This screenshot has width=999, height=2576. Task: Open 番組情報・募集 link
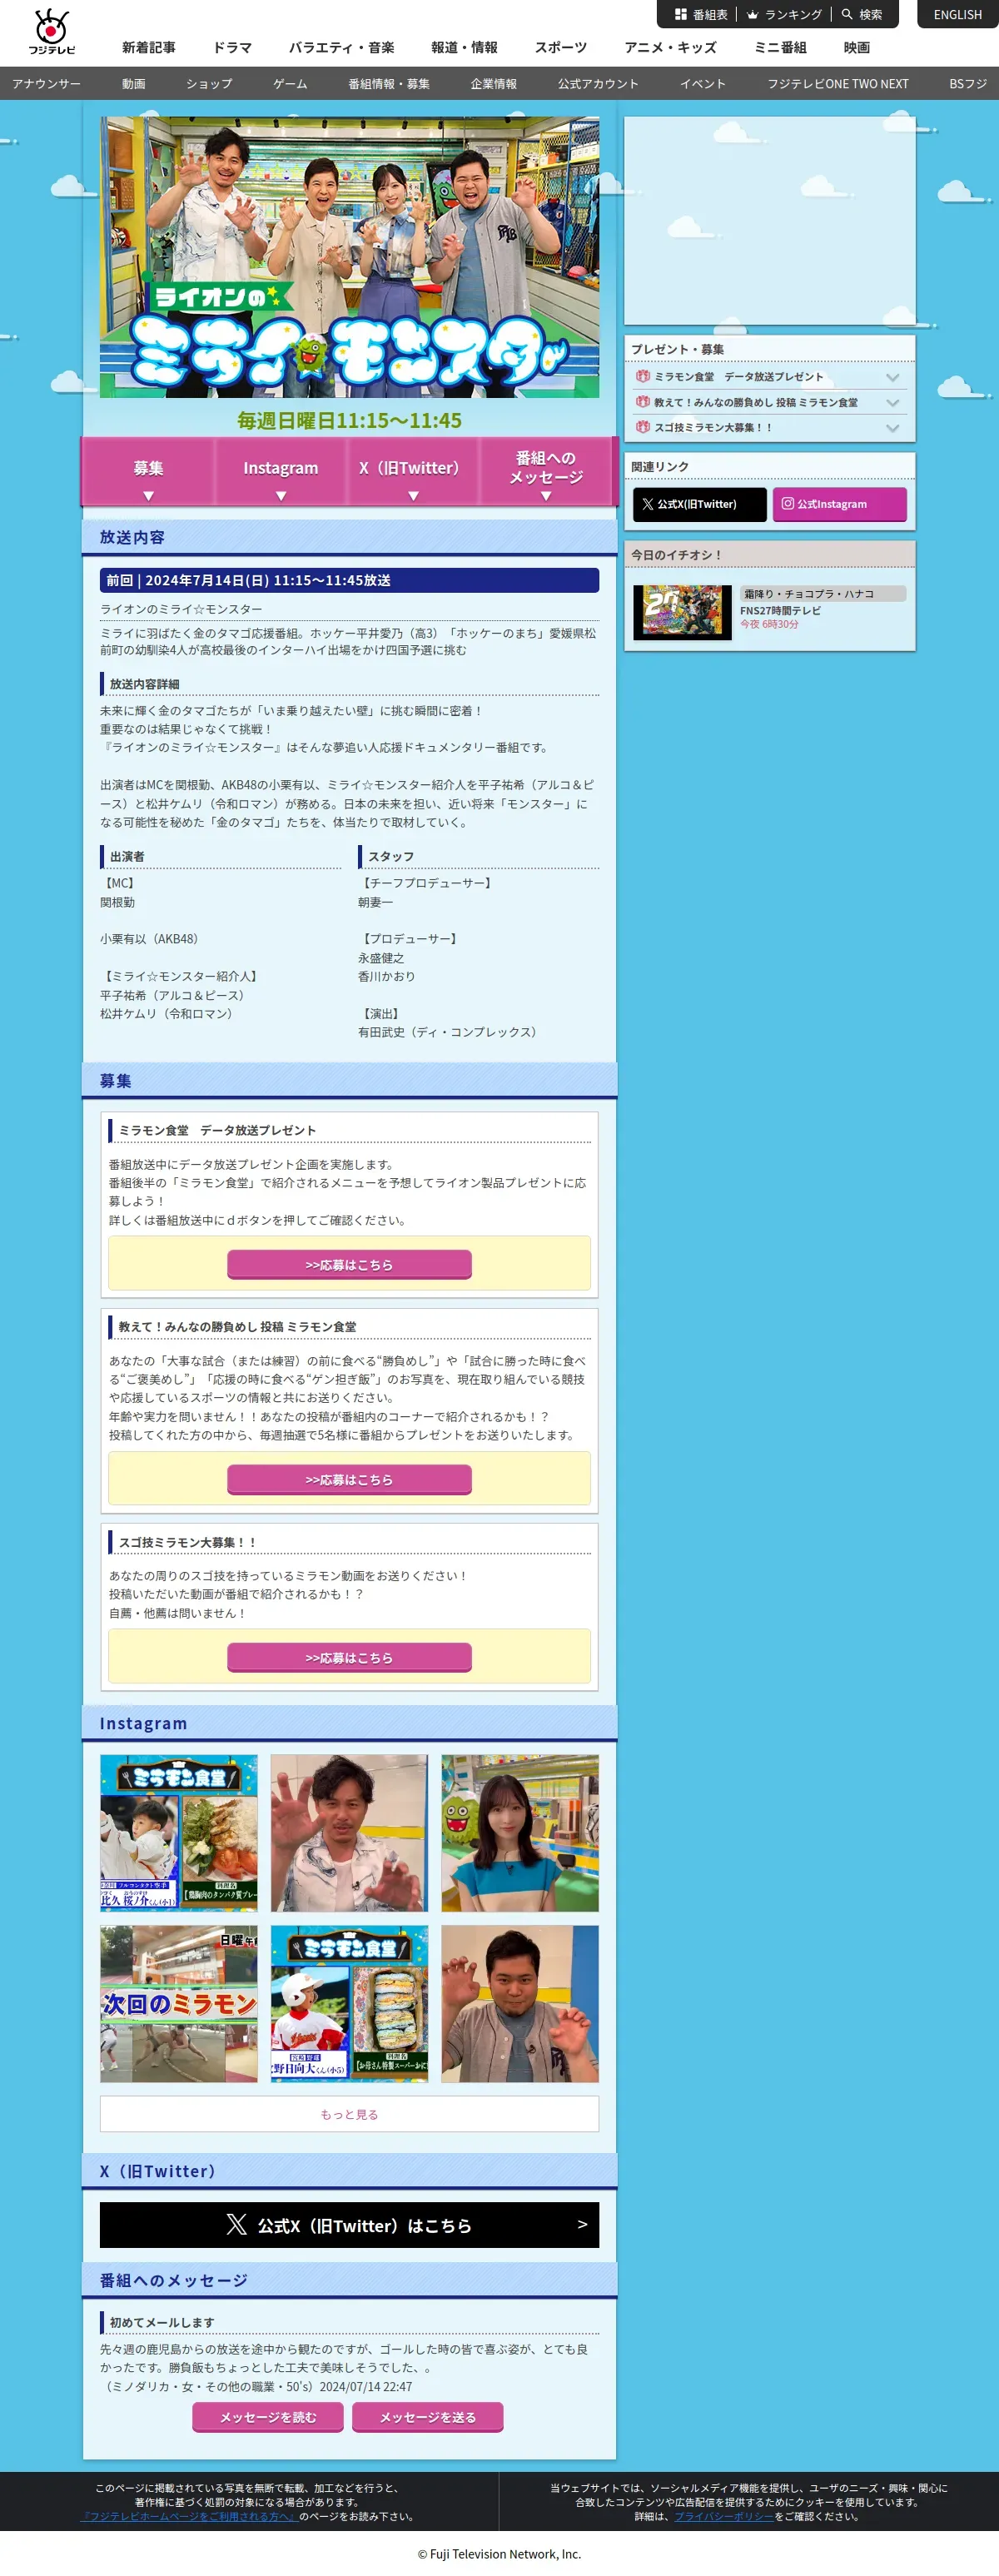[389, 84]
